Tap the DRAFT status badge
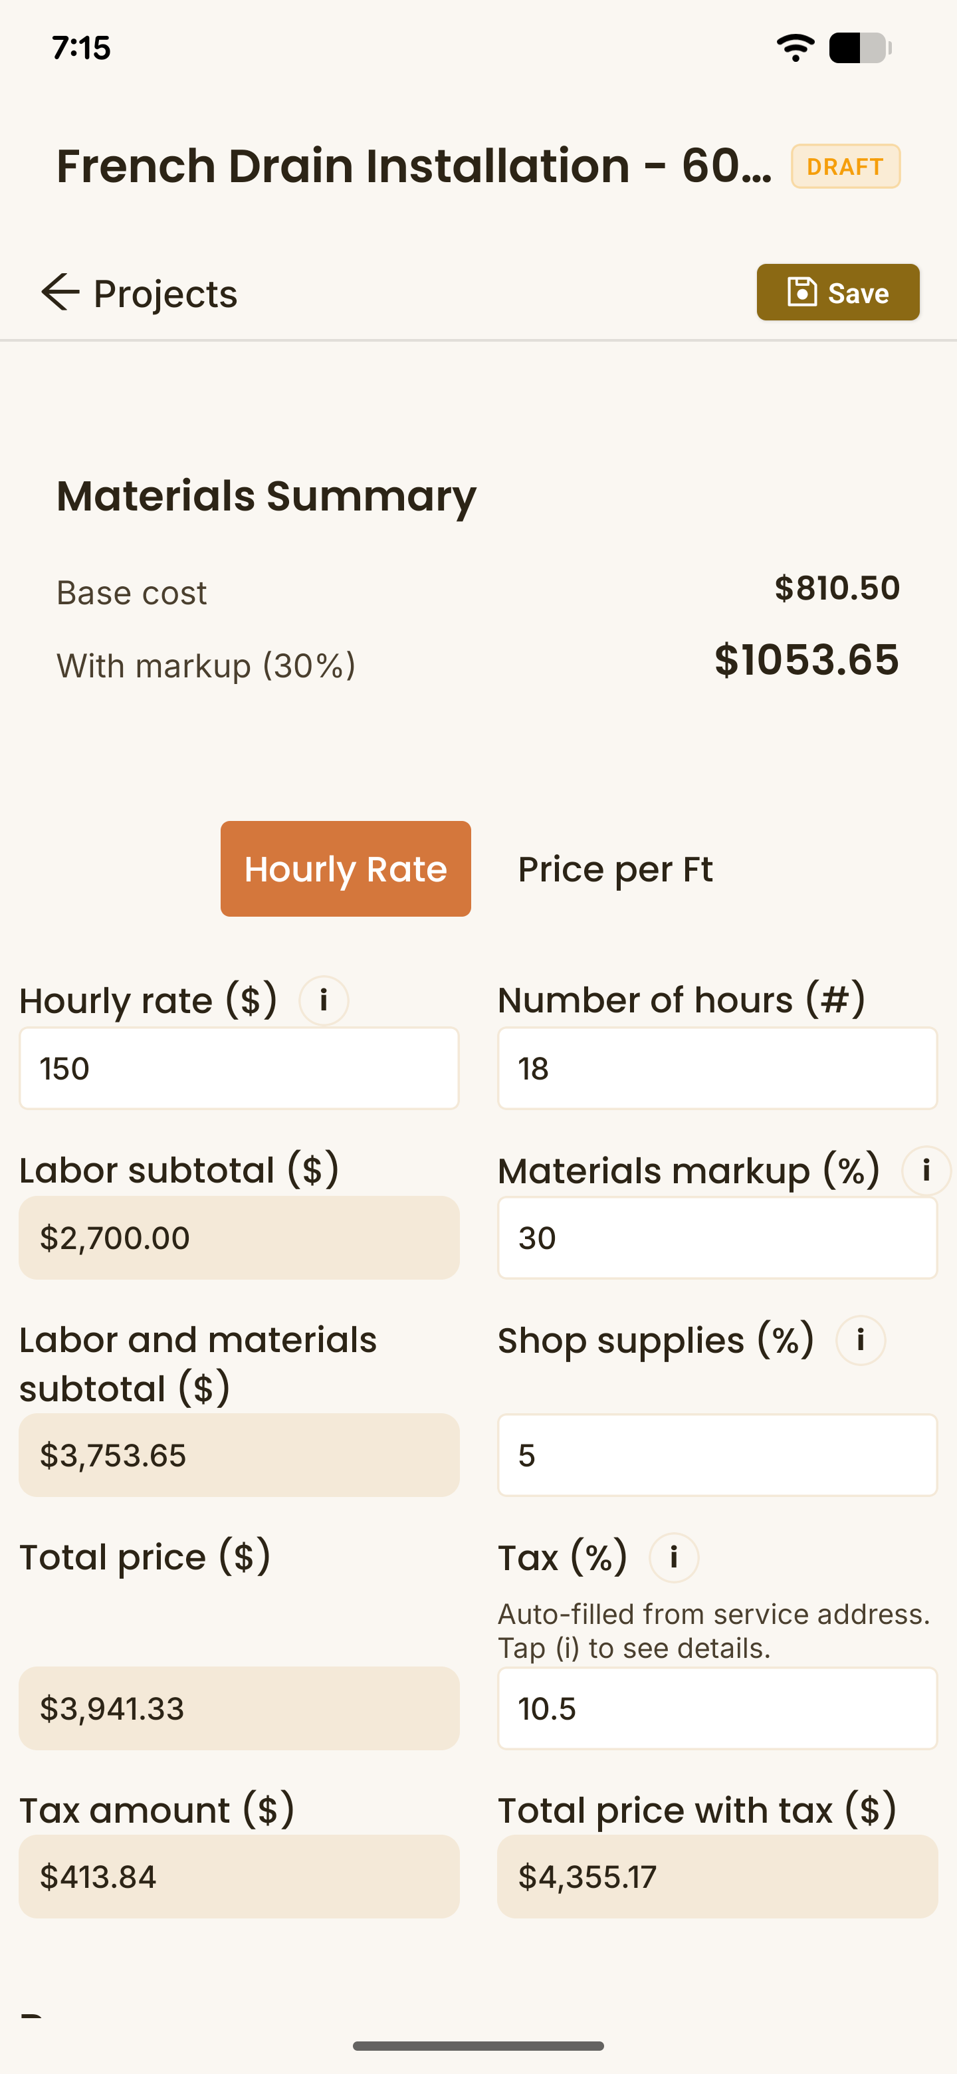 845,167
